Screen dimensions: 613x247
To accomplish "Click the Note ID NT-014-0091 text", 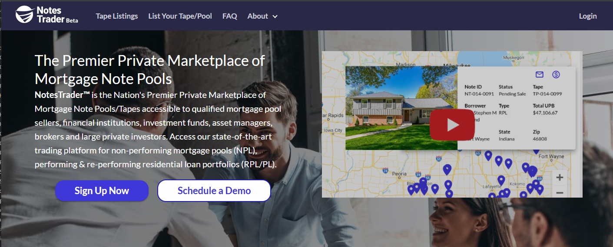I will coord(479,94).
